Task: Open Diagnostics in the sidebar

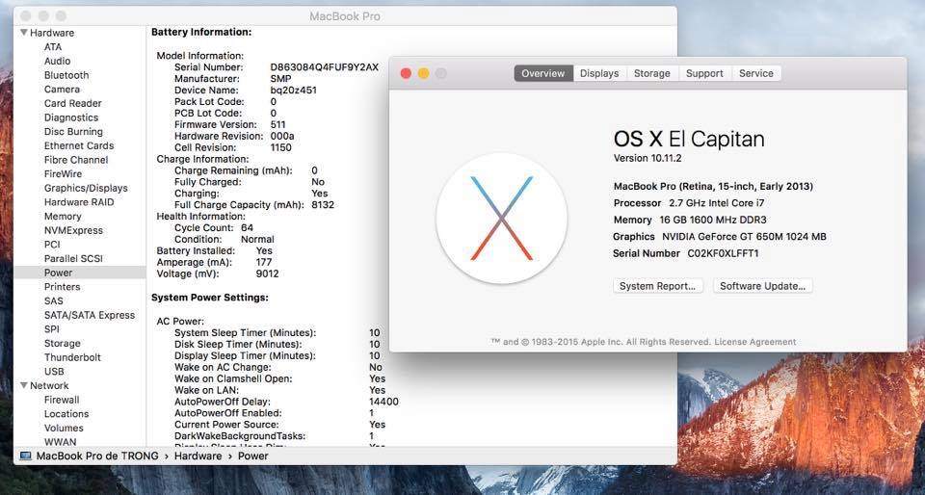Action: coord(70,117)
